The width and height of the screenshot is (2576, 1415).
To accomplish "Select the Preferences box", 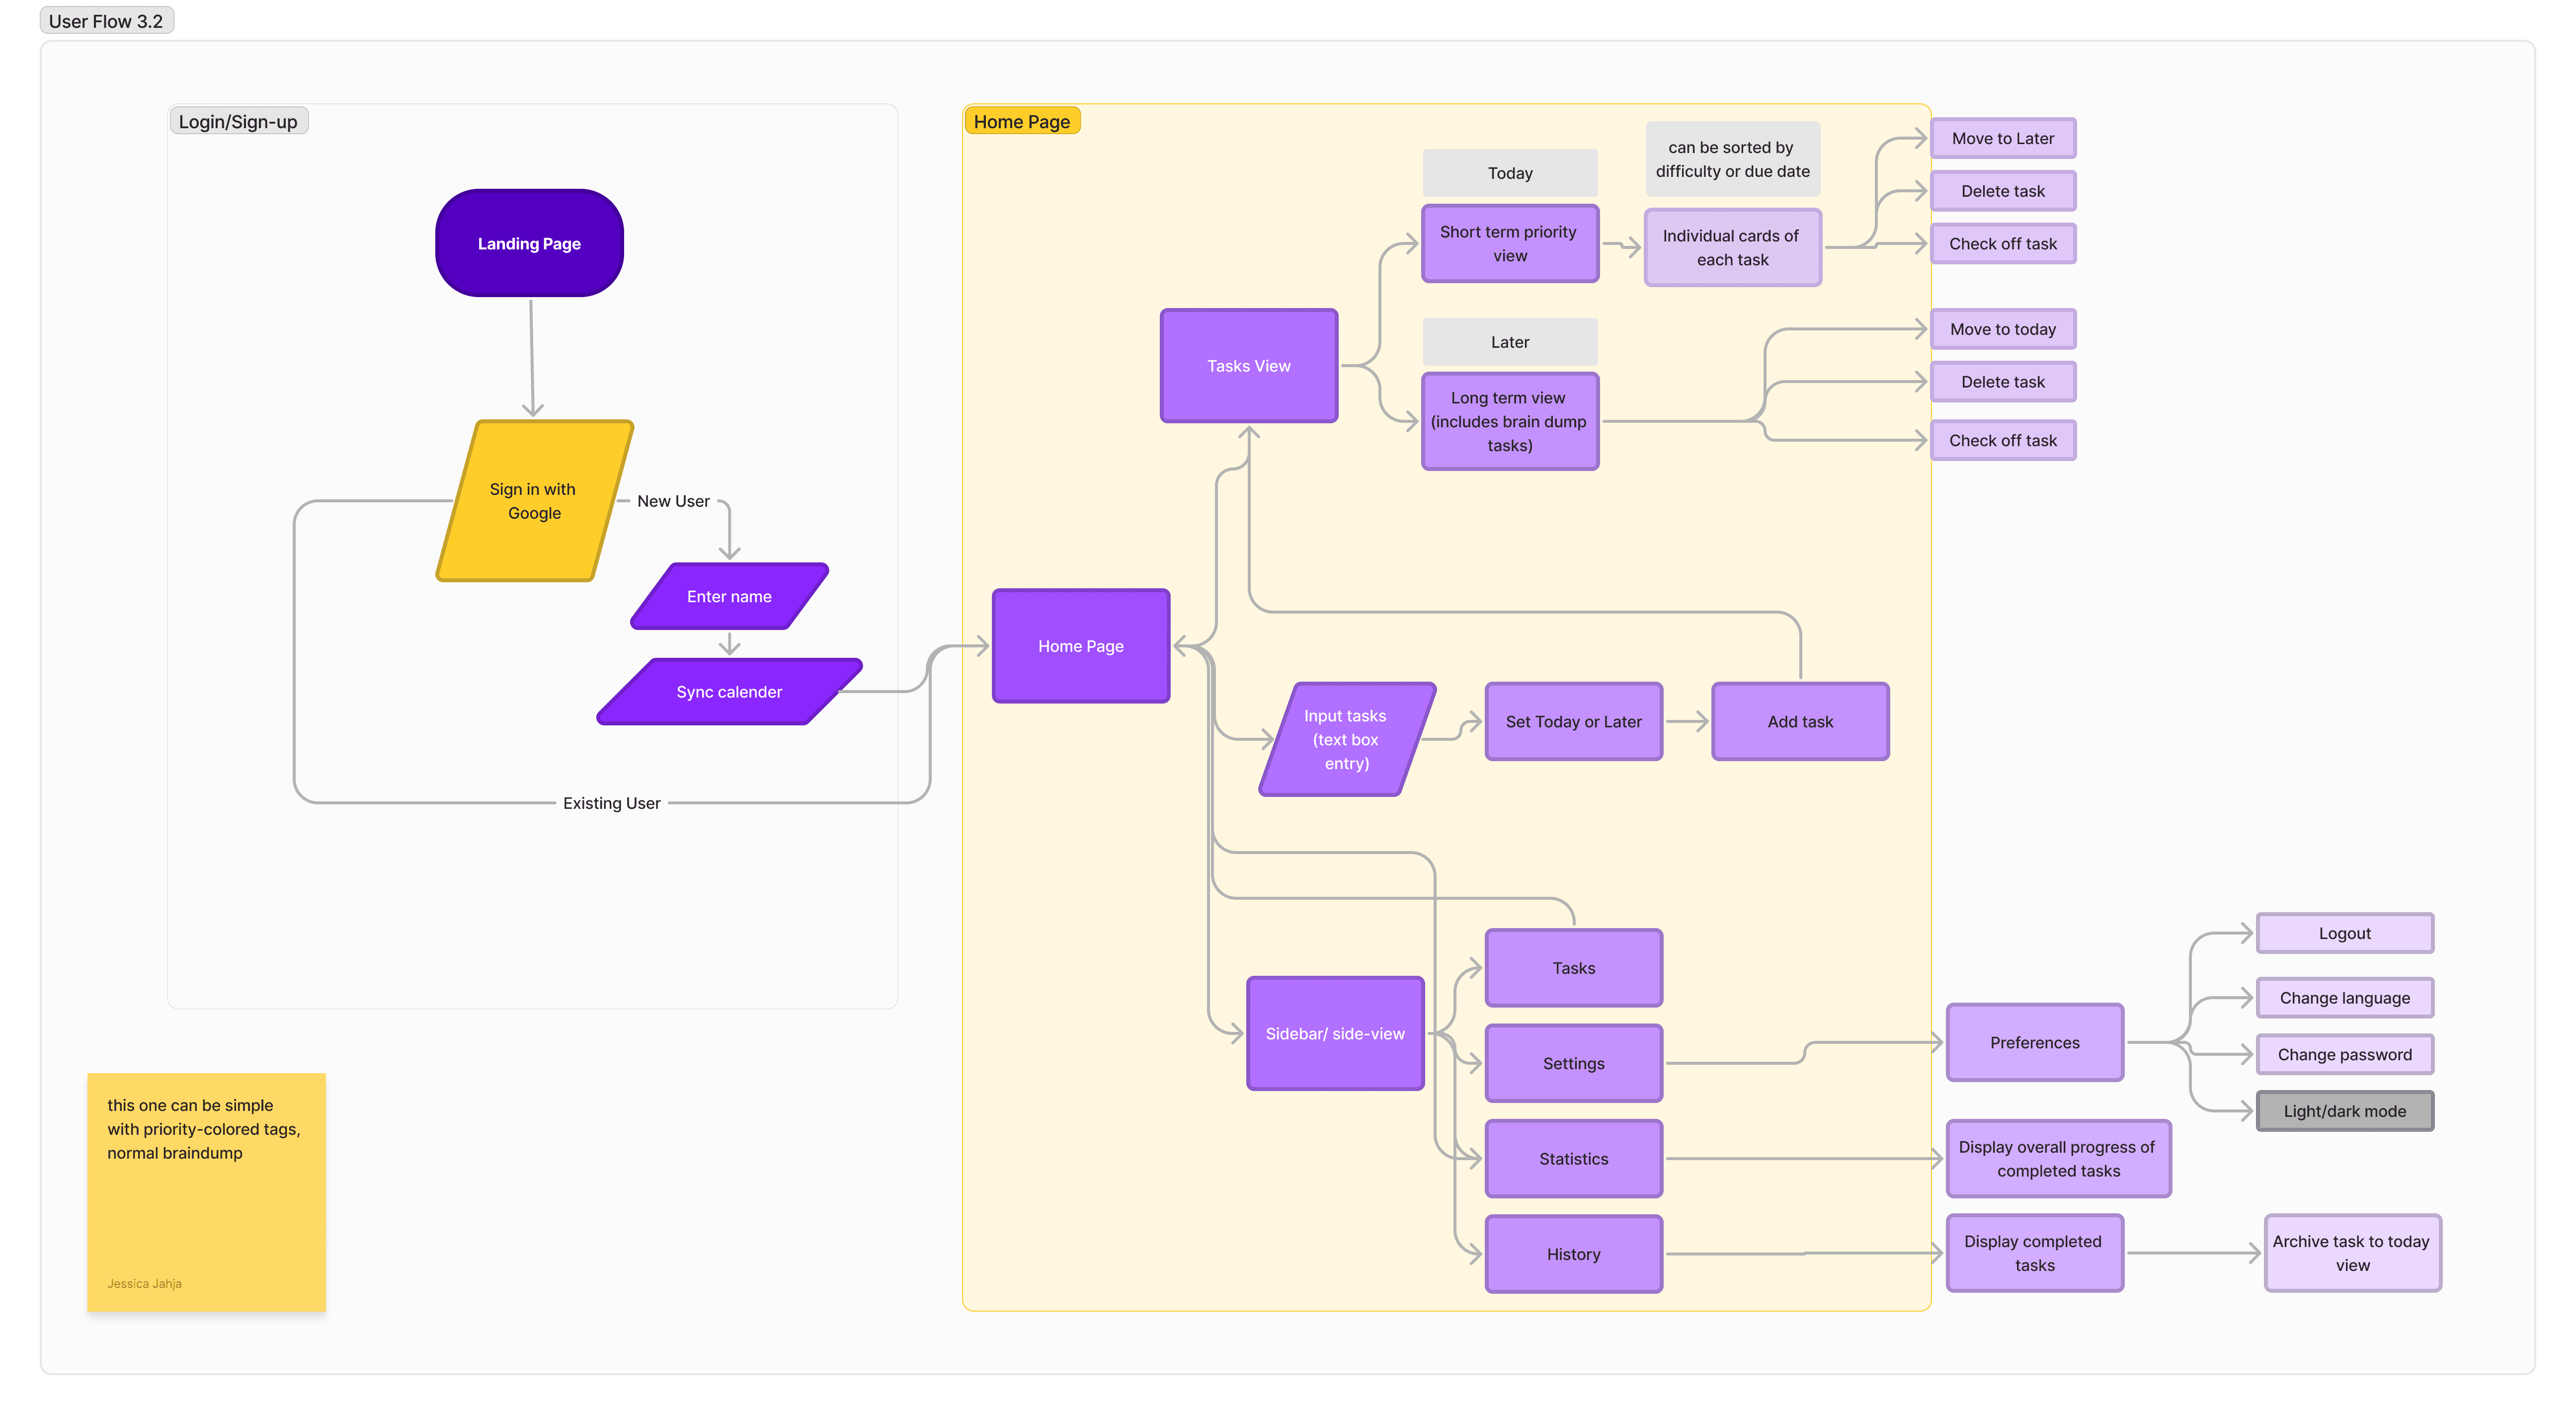I will click(2034, 1042).
